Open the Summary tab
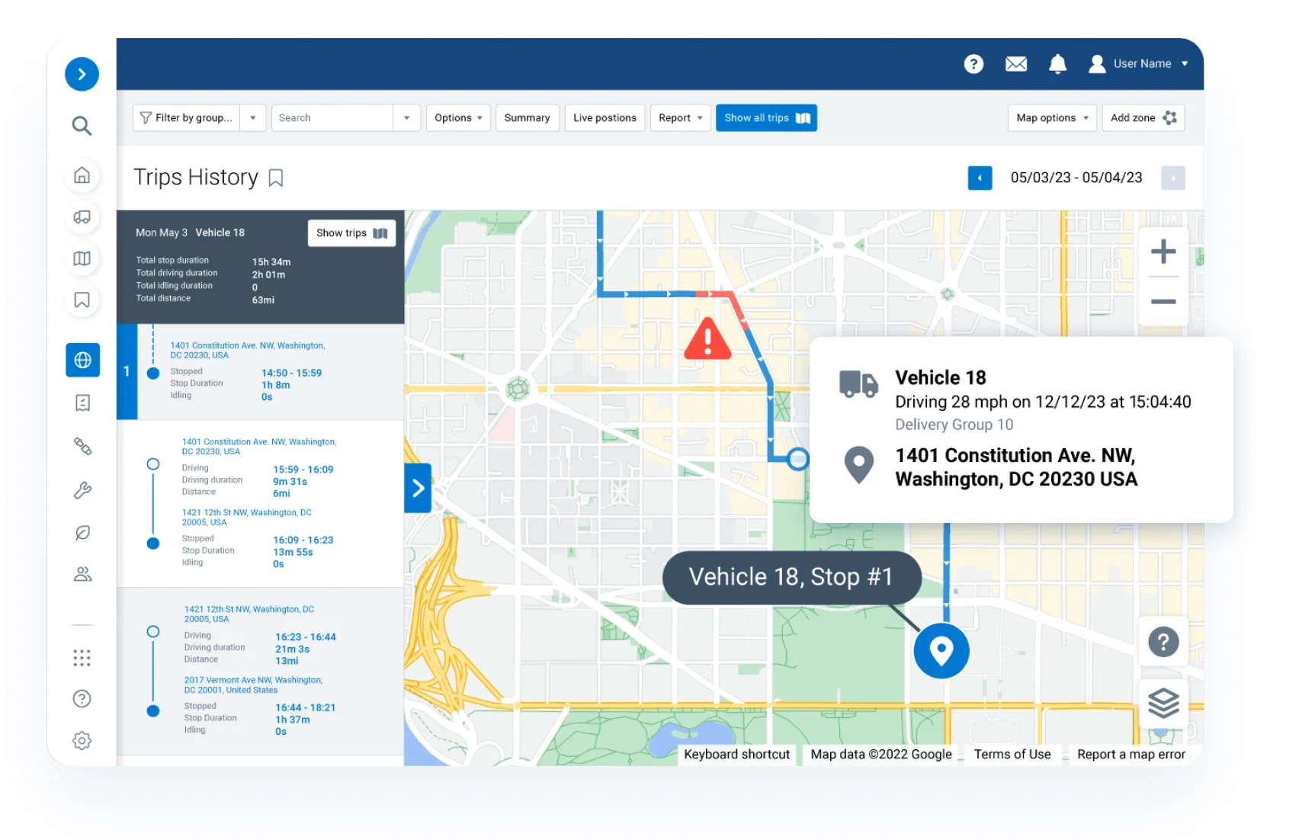Viewport: 1299px width, 840px height. (x=527, y=118)
